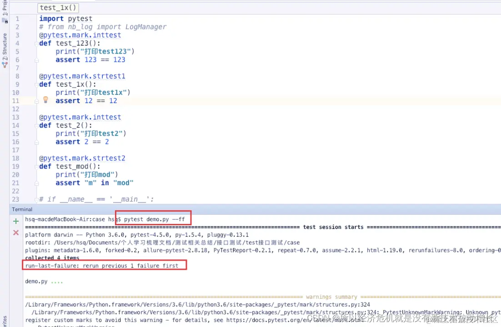Click the fold end marker on line 11

click(36, 101)
